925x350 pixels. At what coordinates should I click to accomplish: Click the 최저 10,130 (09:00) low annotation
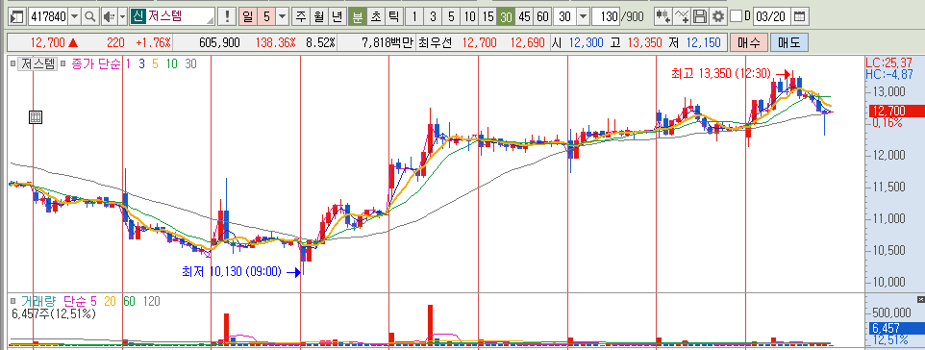232,272
